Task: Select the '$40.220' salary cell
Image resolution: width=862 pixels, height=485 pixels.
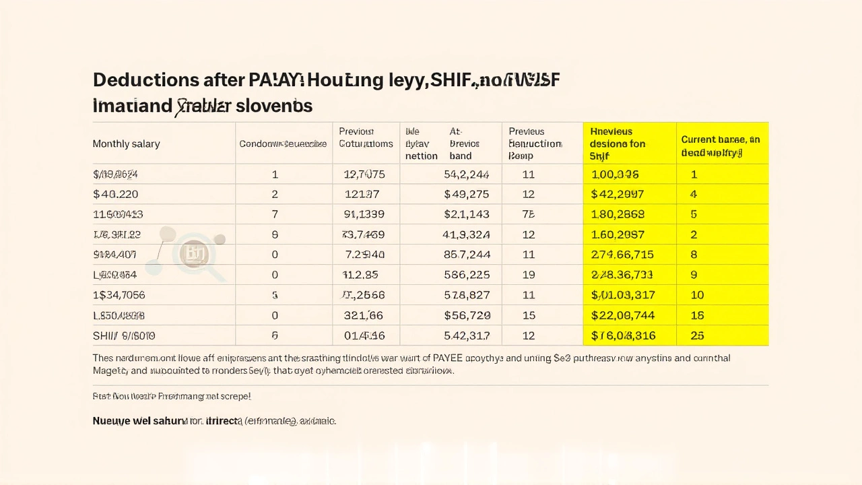Action: coord(115,194)
